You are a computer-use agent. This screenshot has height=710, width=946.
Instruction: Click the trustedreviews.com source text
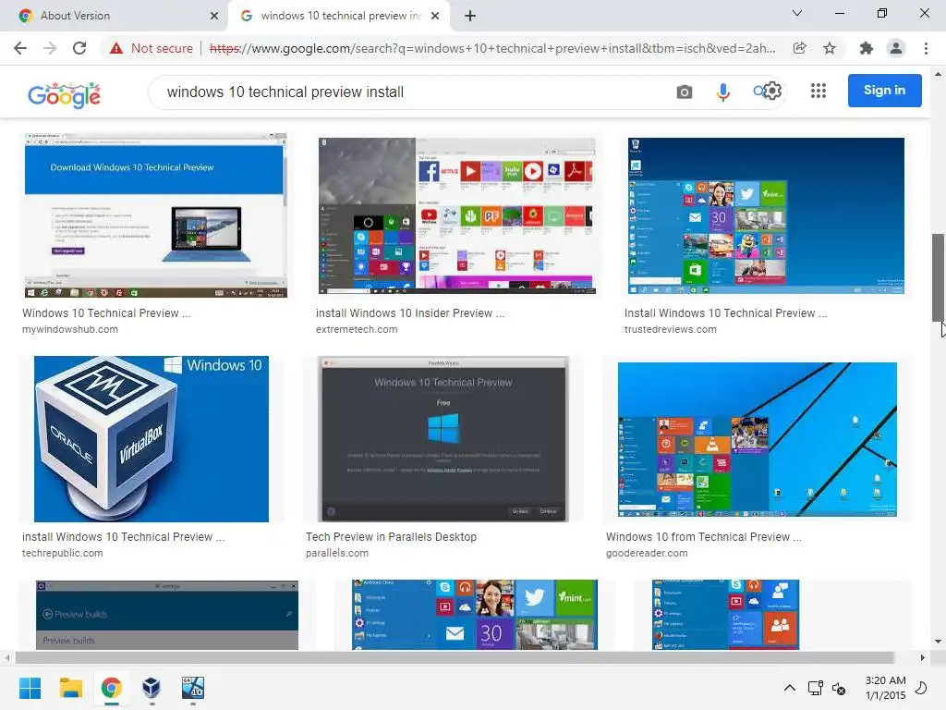pyautogui.click(x=671, y=329)
